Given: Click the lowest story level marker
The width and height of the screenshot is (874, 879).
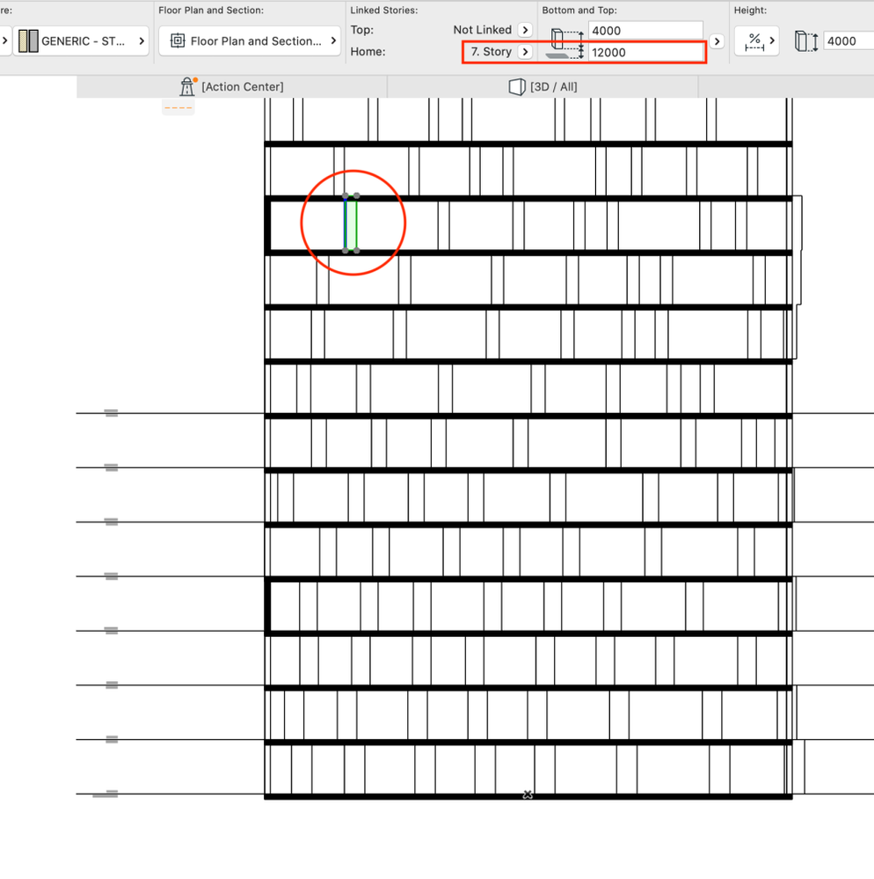Looking at the screenshot, I should pyautogui.click(x=106, y=794).
